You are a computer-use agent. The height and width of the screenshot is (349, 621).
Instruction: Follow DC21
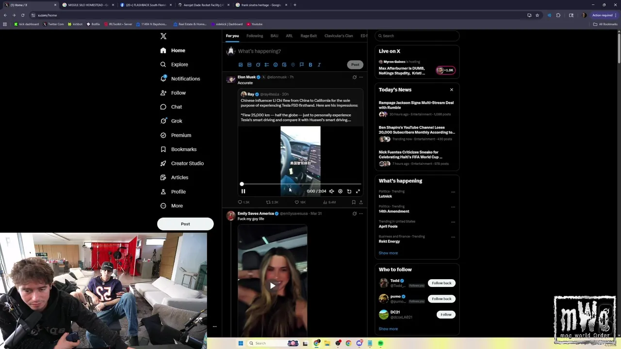tap(446, 315)
